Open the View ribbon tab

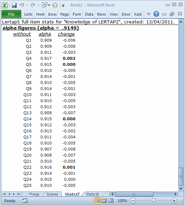tap(113, 14)
